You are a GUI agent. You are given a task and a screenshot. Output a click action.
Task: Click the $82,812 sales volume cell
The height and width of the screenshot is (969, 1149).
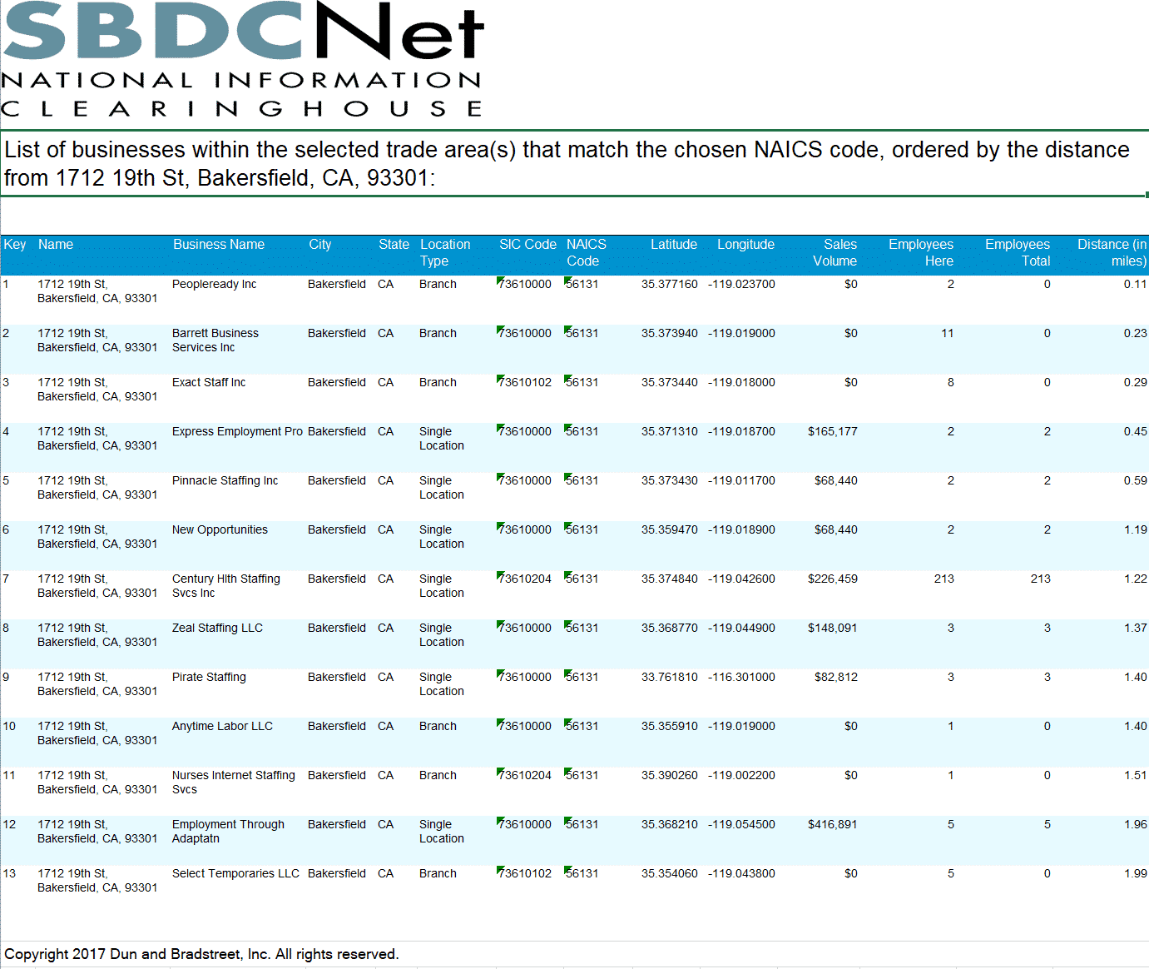[836, 678]
